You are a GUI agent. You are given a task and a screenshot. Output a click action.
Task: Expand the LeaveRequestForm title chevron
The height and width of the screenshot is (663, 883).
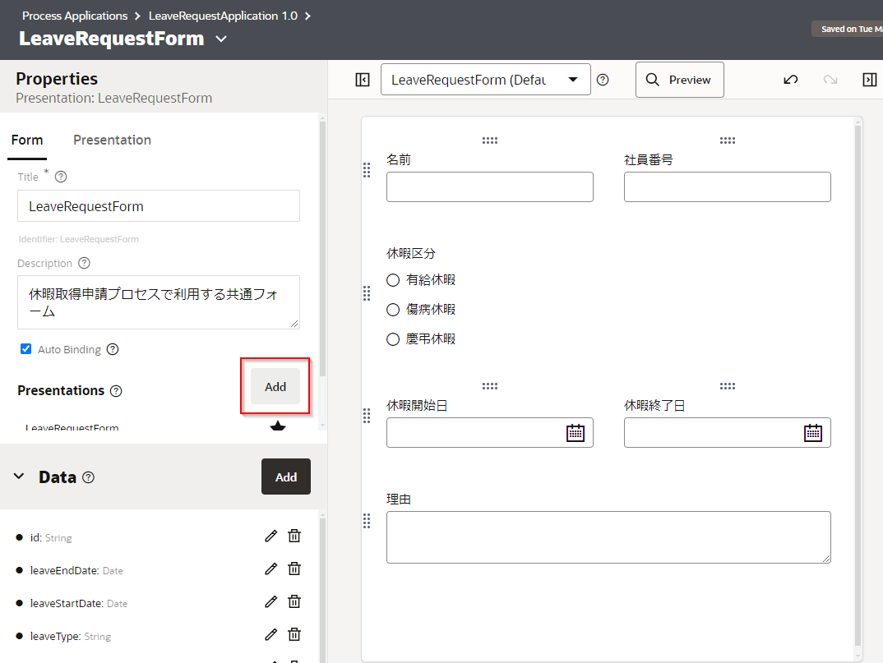click(220, 39)
